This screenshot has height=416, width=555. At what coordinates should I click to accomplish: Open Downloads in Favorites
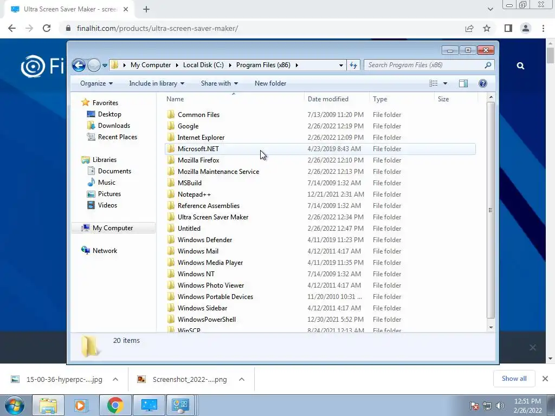[114, 126]
